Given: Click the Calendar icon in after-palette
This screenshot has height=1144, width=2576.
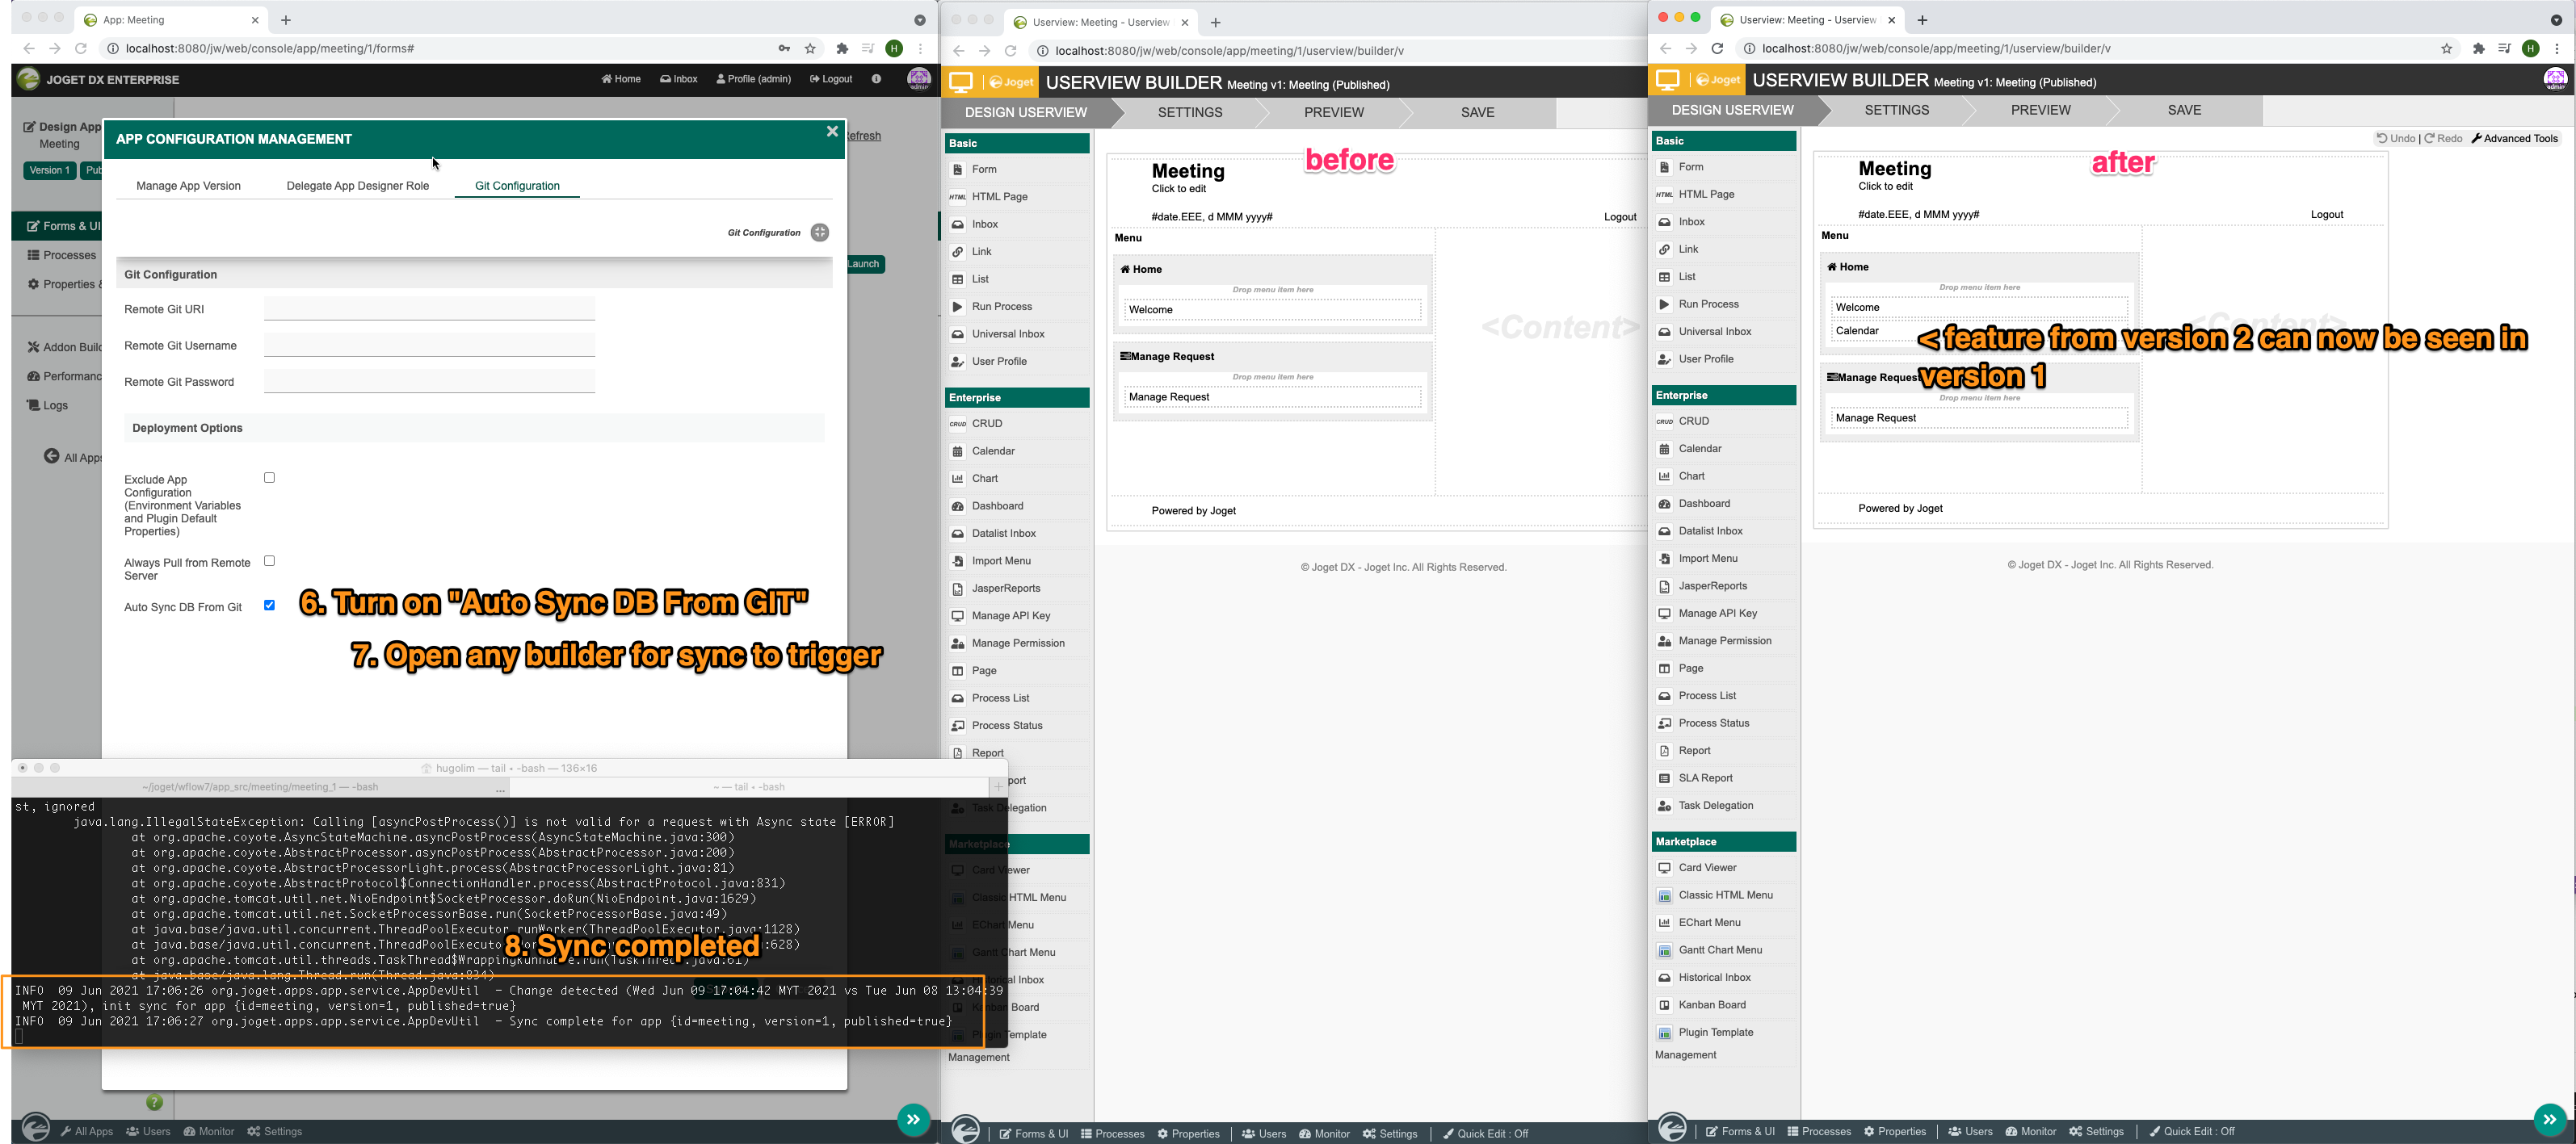Looking at the screenshot, I should pos(1664,450).
